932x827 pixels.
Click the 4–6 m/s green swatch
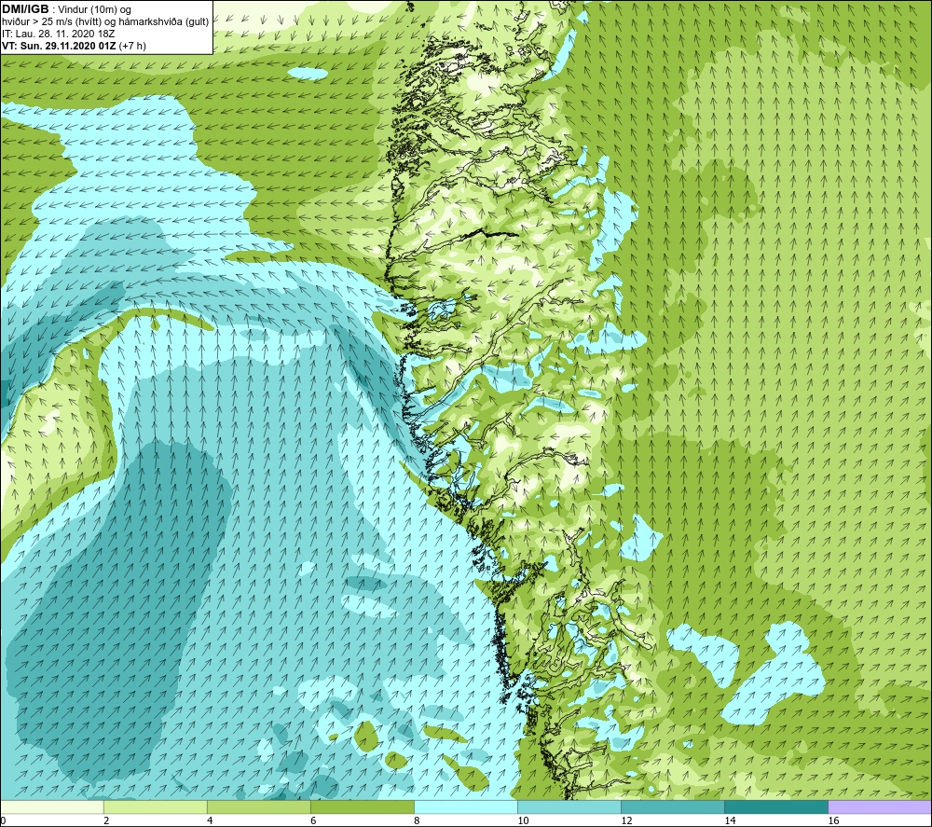tap(259, 806)
